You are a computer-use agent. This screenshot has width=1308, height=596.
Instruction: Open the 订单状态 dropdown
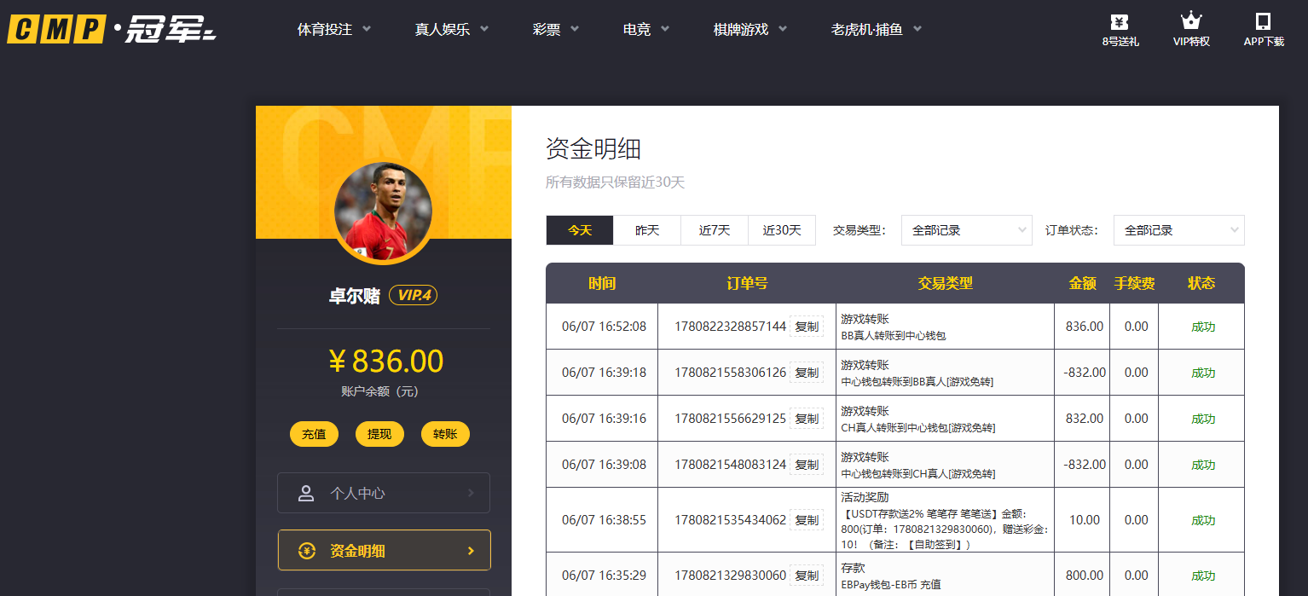click(x=1179, y=230)
